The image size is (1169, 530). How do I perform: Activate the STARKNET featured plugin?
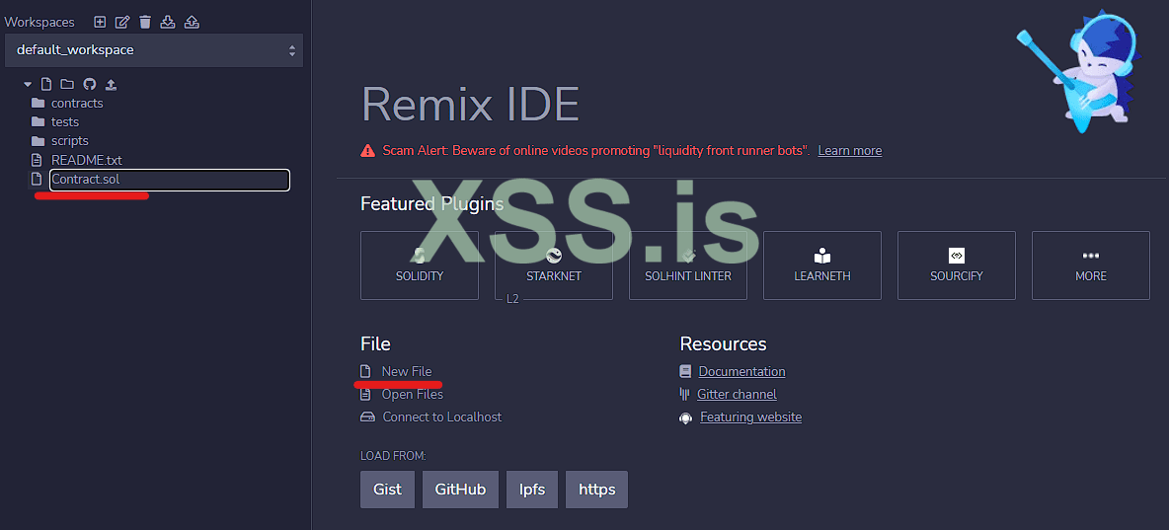(x=553, y=265)
